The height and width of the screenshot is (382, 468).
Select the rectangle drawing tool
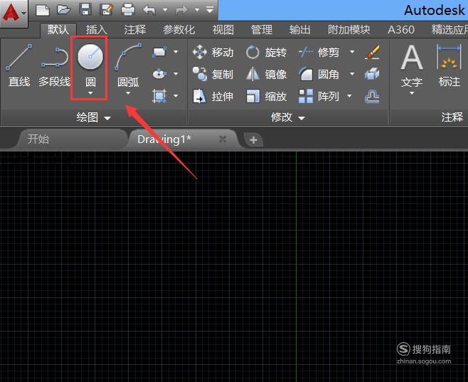159,52
